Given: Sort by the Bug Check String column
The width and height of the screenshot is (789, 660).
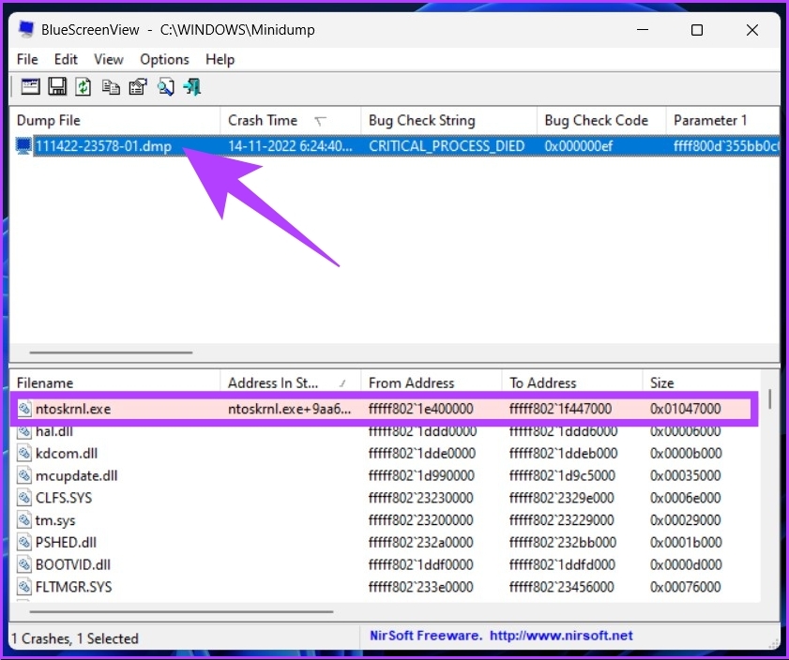Looking at the screenshot, I should point(448,121).
